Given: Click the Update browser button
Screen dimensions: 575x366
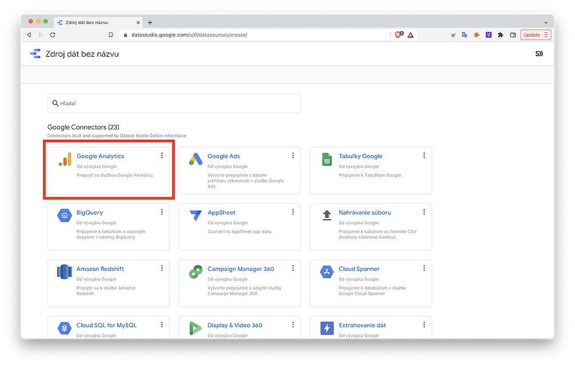Looking at the screenshot, I should click(x=535, y=35).
